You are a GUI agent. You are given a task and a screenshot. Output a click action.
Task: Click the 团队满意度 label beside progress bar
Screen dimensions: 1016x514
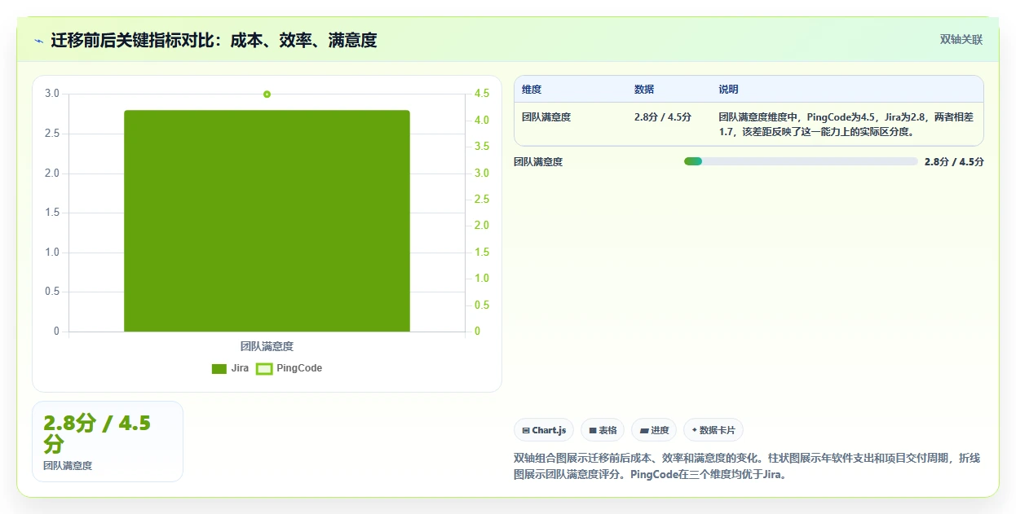click(x=538, y=162)
